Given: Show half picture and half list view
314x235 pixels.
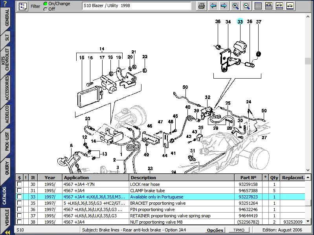Looking at the screenshot, I should point(268,6).
